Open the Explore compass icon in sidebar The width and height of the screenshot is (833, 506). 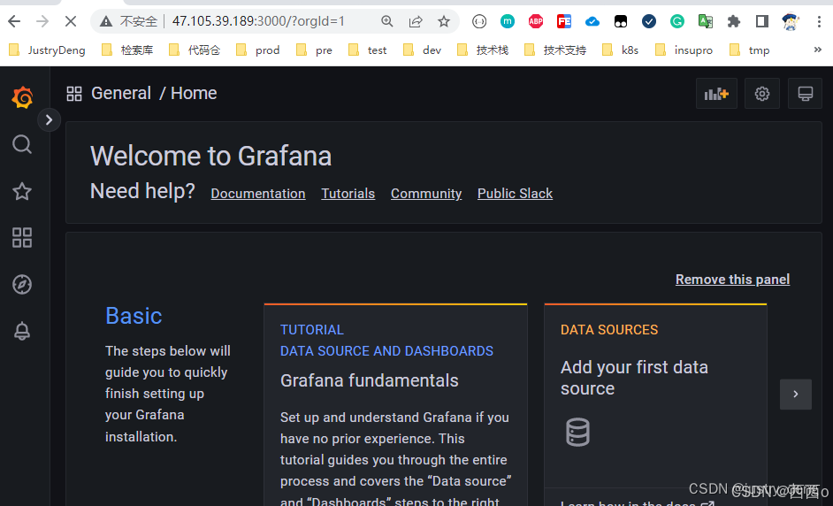click(22, 284)
